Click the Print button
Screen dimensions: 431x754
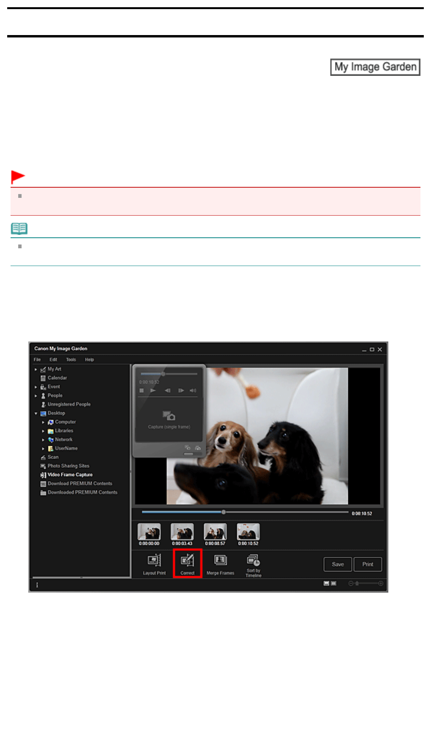pos(368,564)
